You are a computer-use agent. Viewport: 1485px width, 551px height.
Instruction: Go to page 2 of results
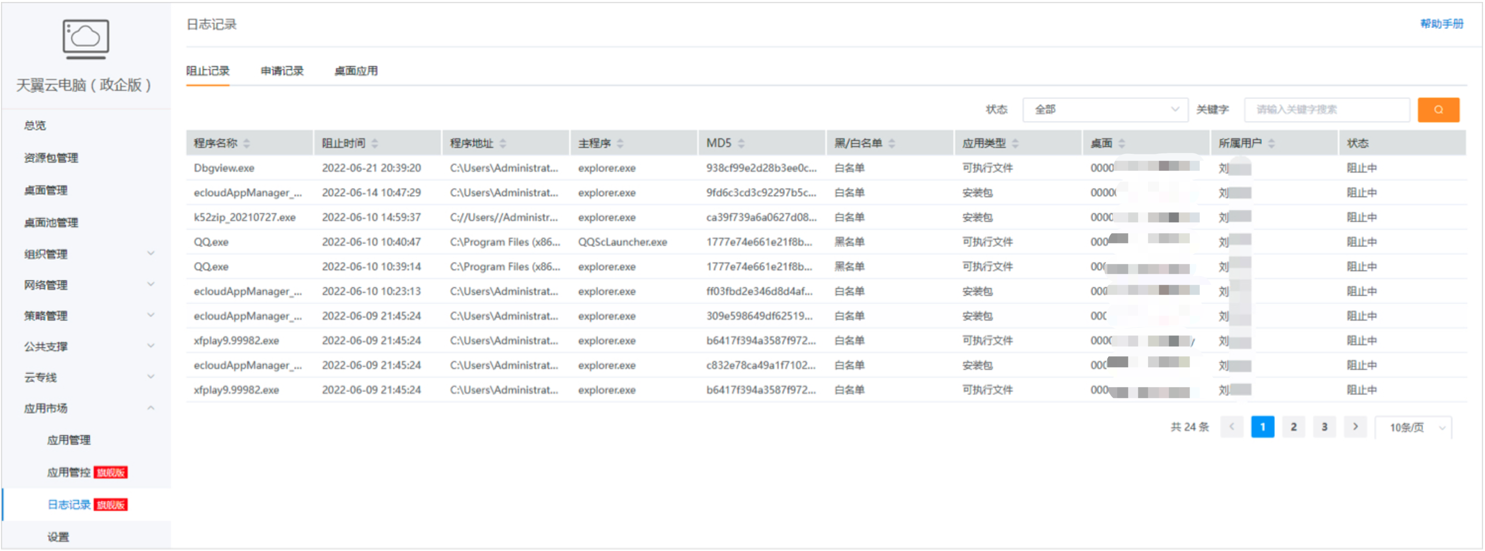pyautogui.click(x=1294, y=426)
